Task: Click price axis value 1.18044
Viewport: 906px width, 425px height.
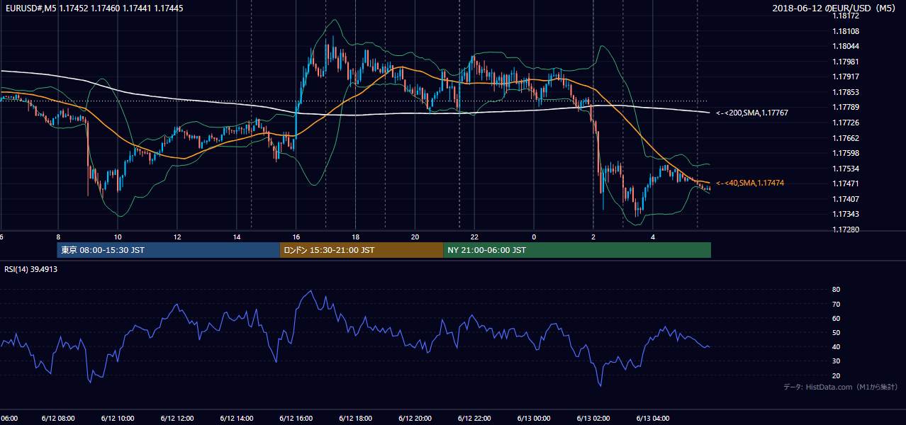Action: pyautogui.click(x=846, y=46)
